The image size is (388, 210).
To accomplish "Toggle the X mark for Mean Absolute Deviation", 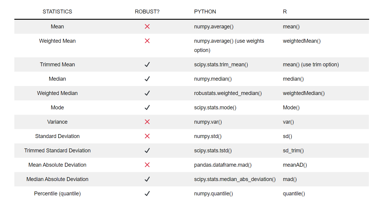I will [147, 165].
